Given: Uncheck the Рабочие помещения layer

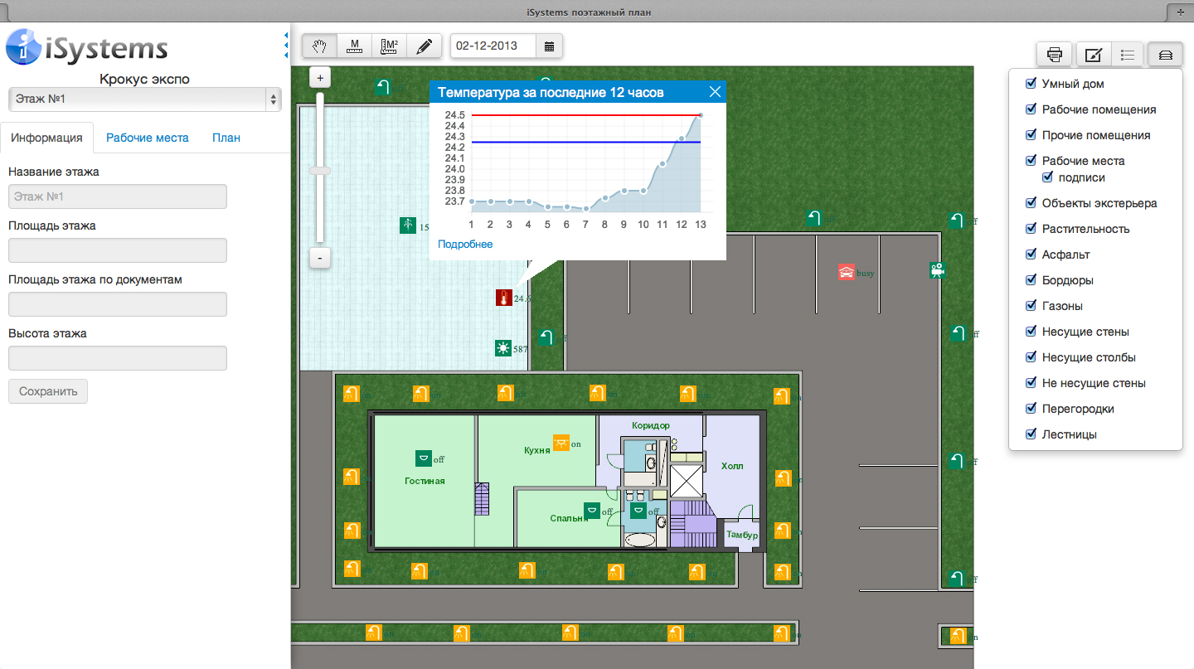Looking at the screenshot, I should pos(1031,109).
